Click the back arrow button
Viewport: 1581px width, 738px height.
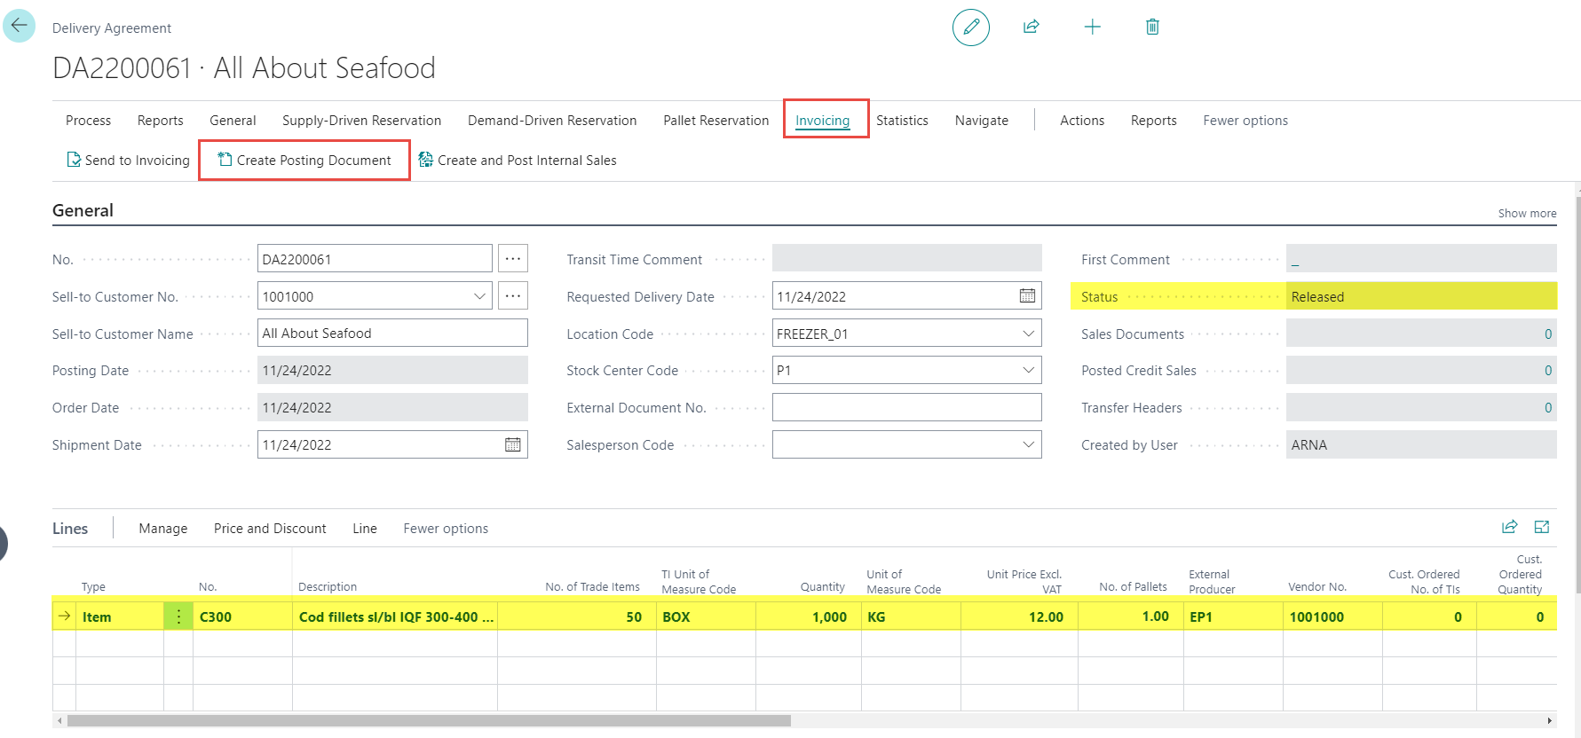[x=19, y=26]
